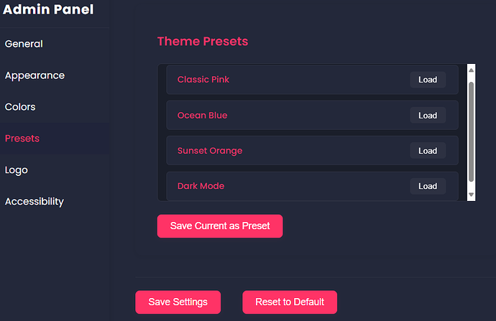Click Save Current as Preset
The width and height of the screenshot is (496, 321).
click(x=220, y=225)
